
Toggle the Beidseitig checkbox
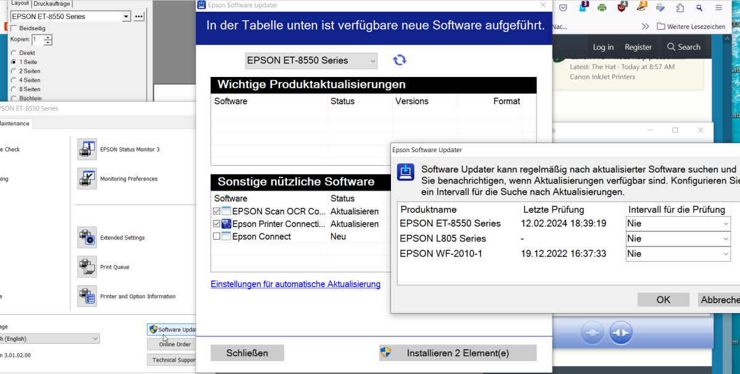(14, 28)
